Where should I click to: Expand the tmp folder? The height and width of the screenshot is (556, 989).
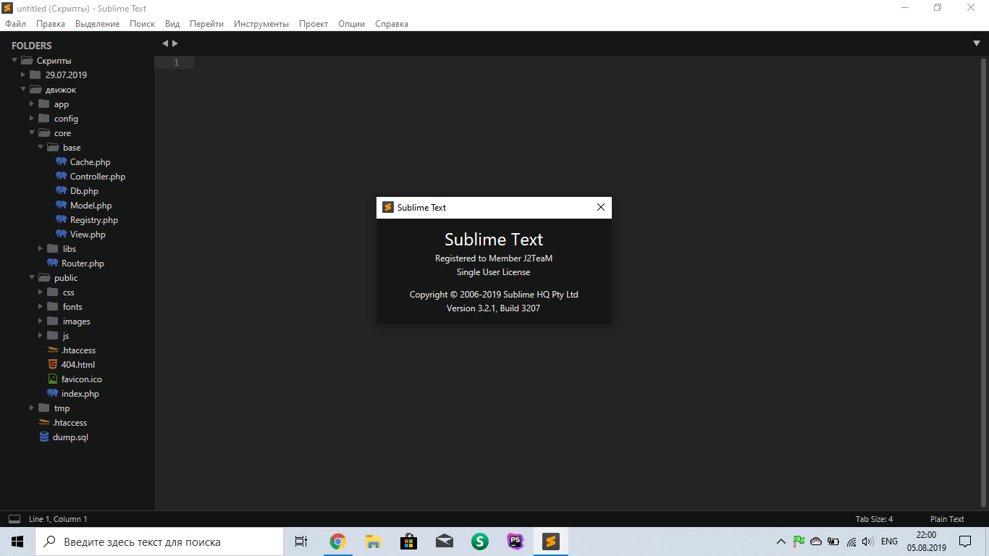(x=32, y=408)
